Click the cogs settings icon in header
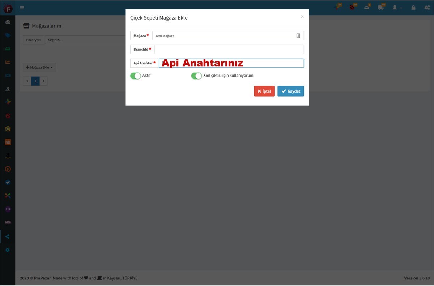Image resolution: width=434 pixels, height=286 pixels. 427,8
